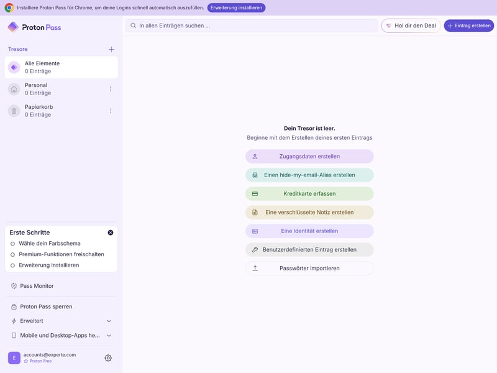
Task: Click the account avatar E
Action: [x=14, y=358]
